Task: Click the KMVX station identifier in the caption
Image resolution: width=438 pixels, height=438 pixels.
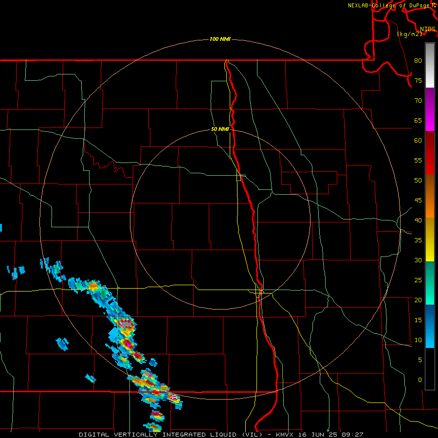Action: click(286, 435)
